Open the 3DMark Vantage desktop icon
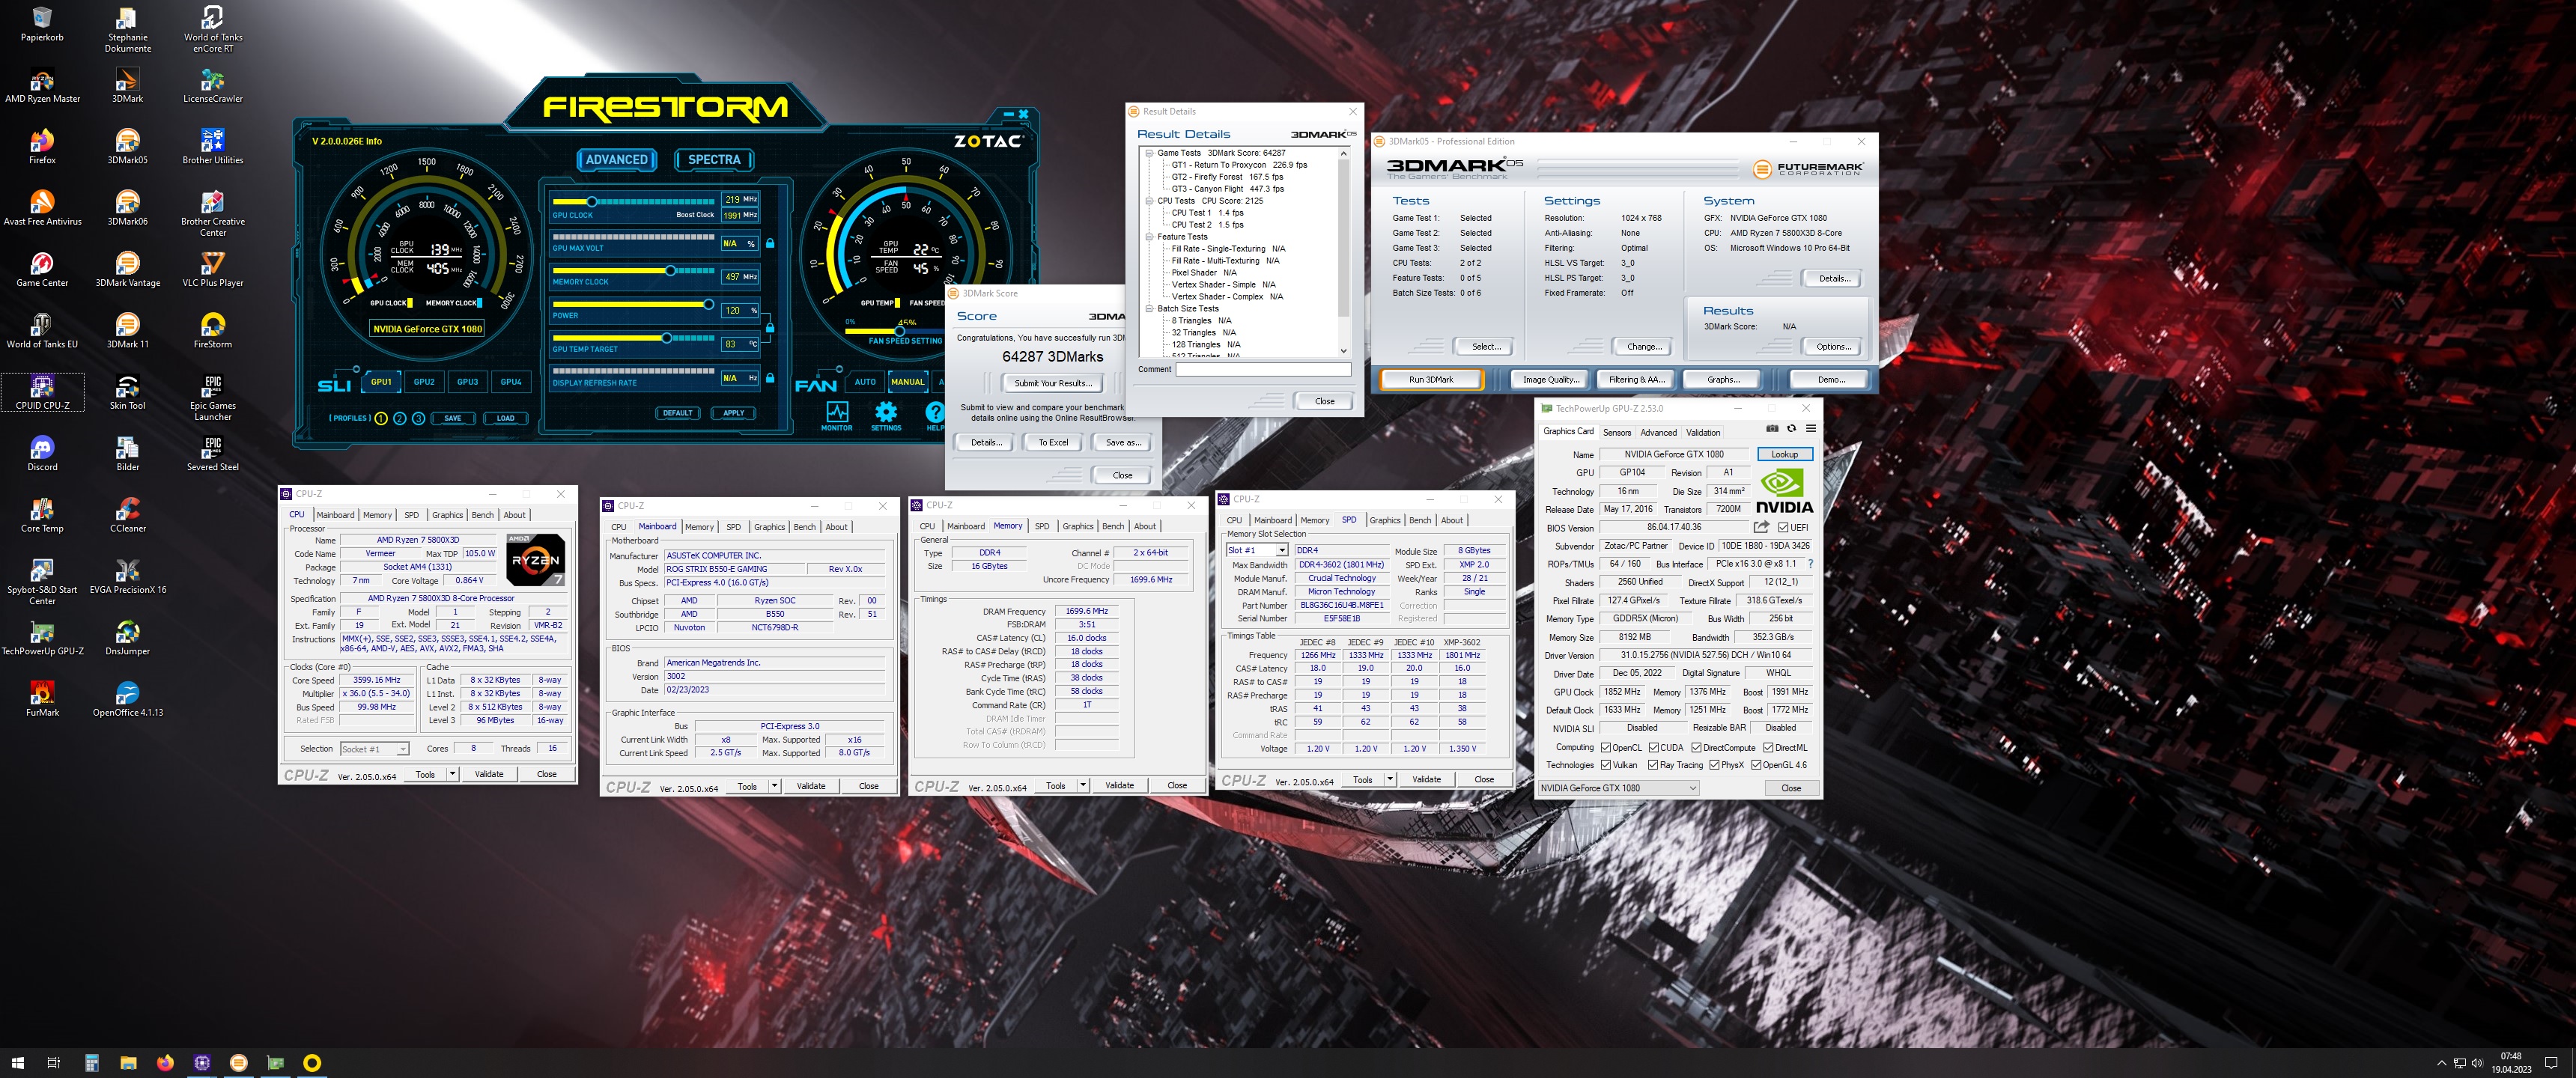This screenshot has height=1078, width=2576. point(127,270)
